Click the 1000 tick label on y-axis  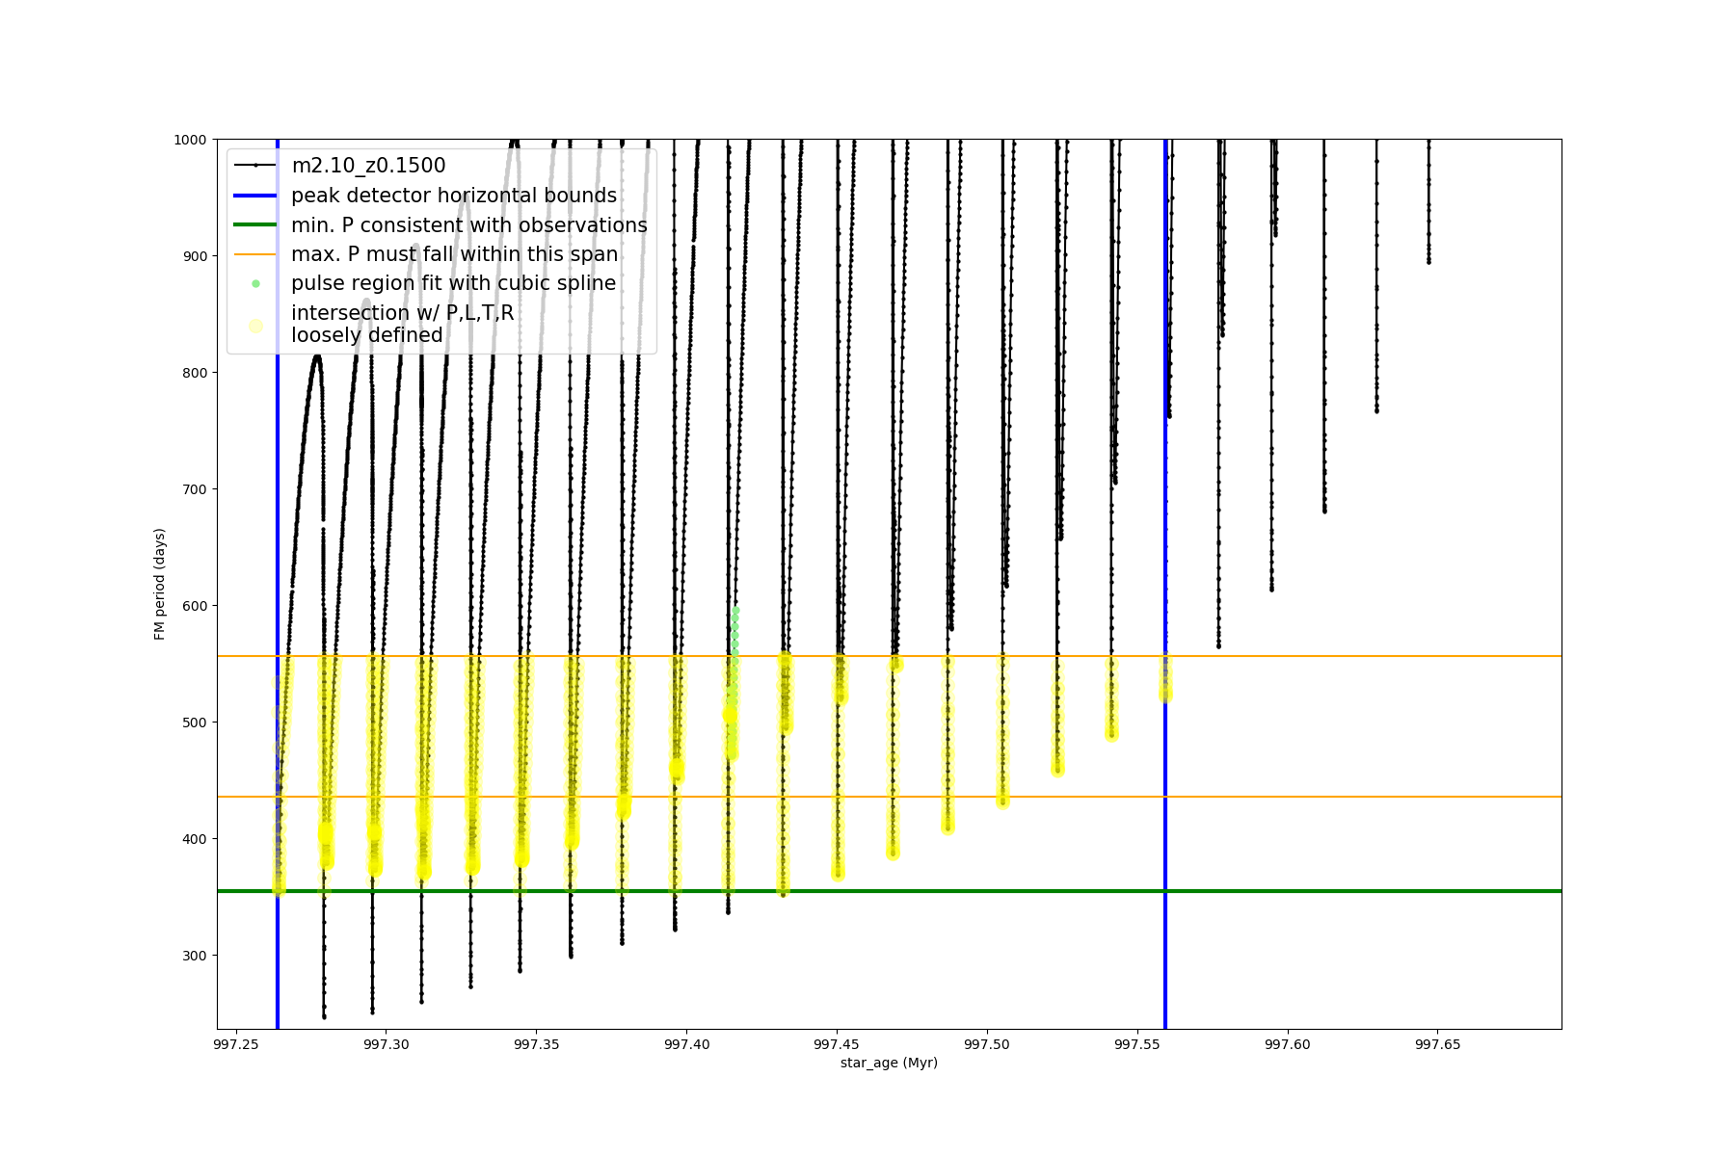[190, 140]
